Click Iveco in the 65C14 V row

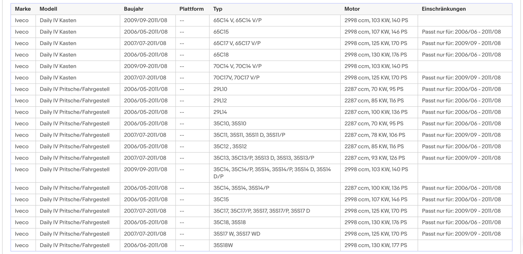tap(22, 20)
